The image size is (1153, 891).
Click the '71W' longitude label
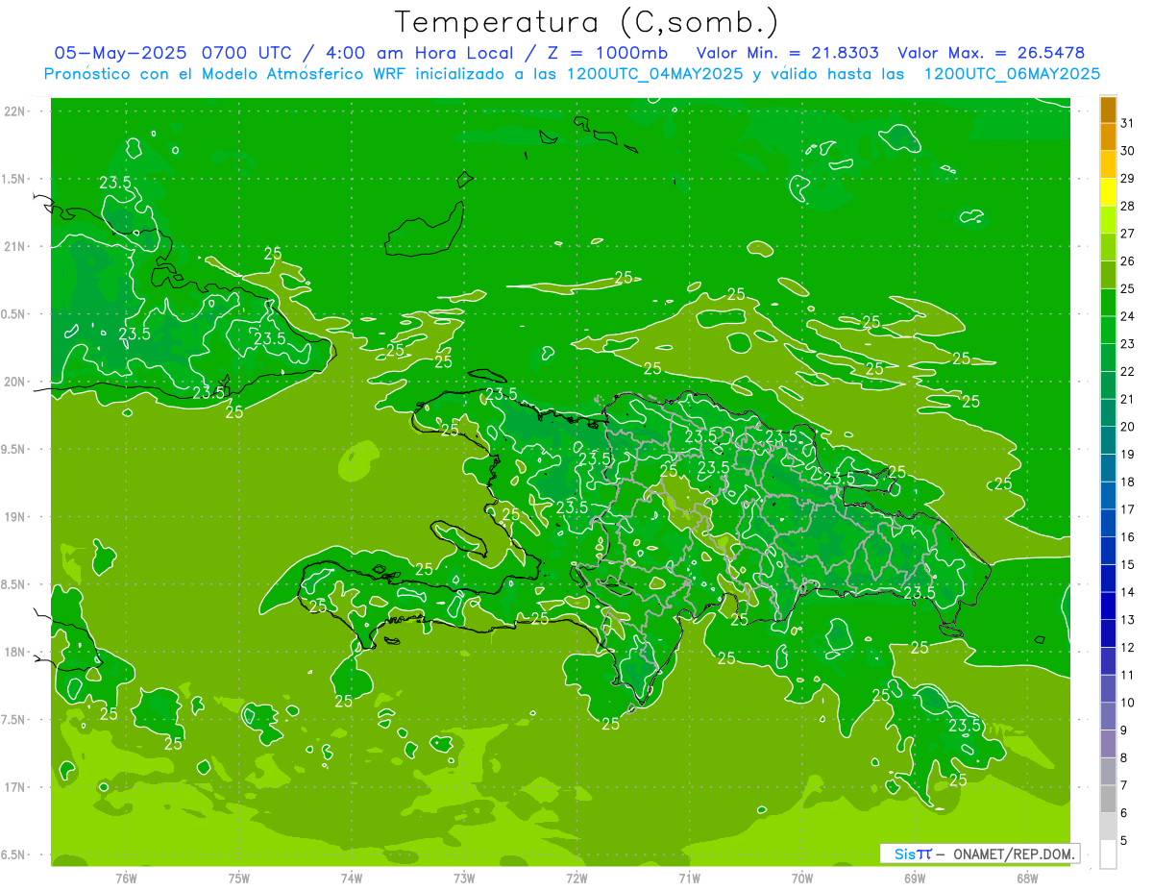click(689, 878)
